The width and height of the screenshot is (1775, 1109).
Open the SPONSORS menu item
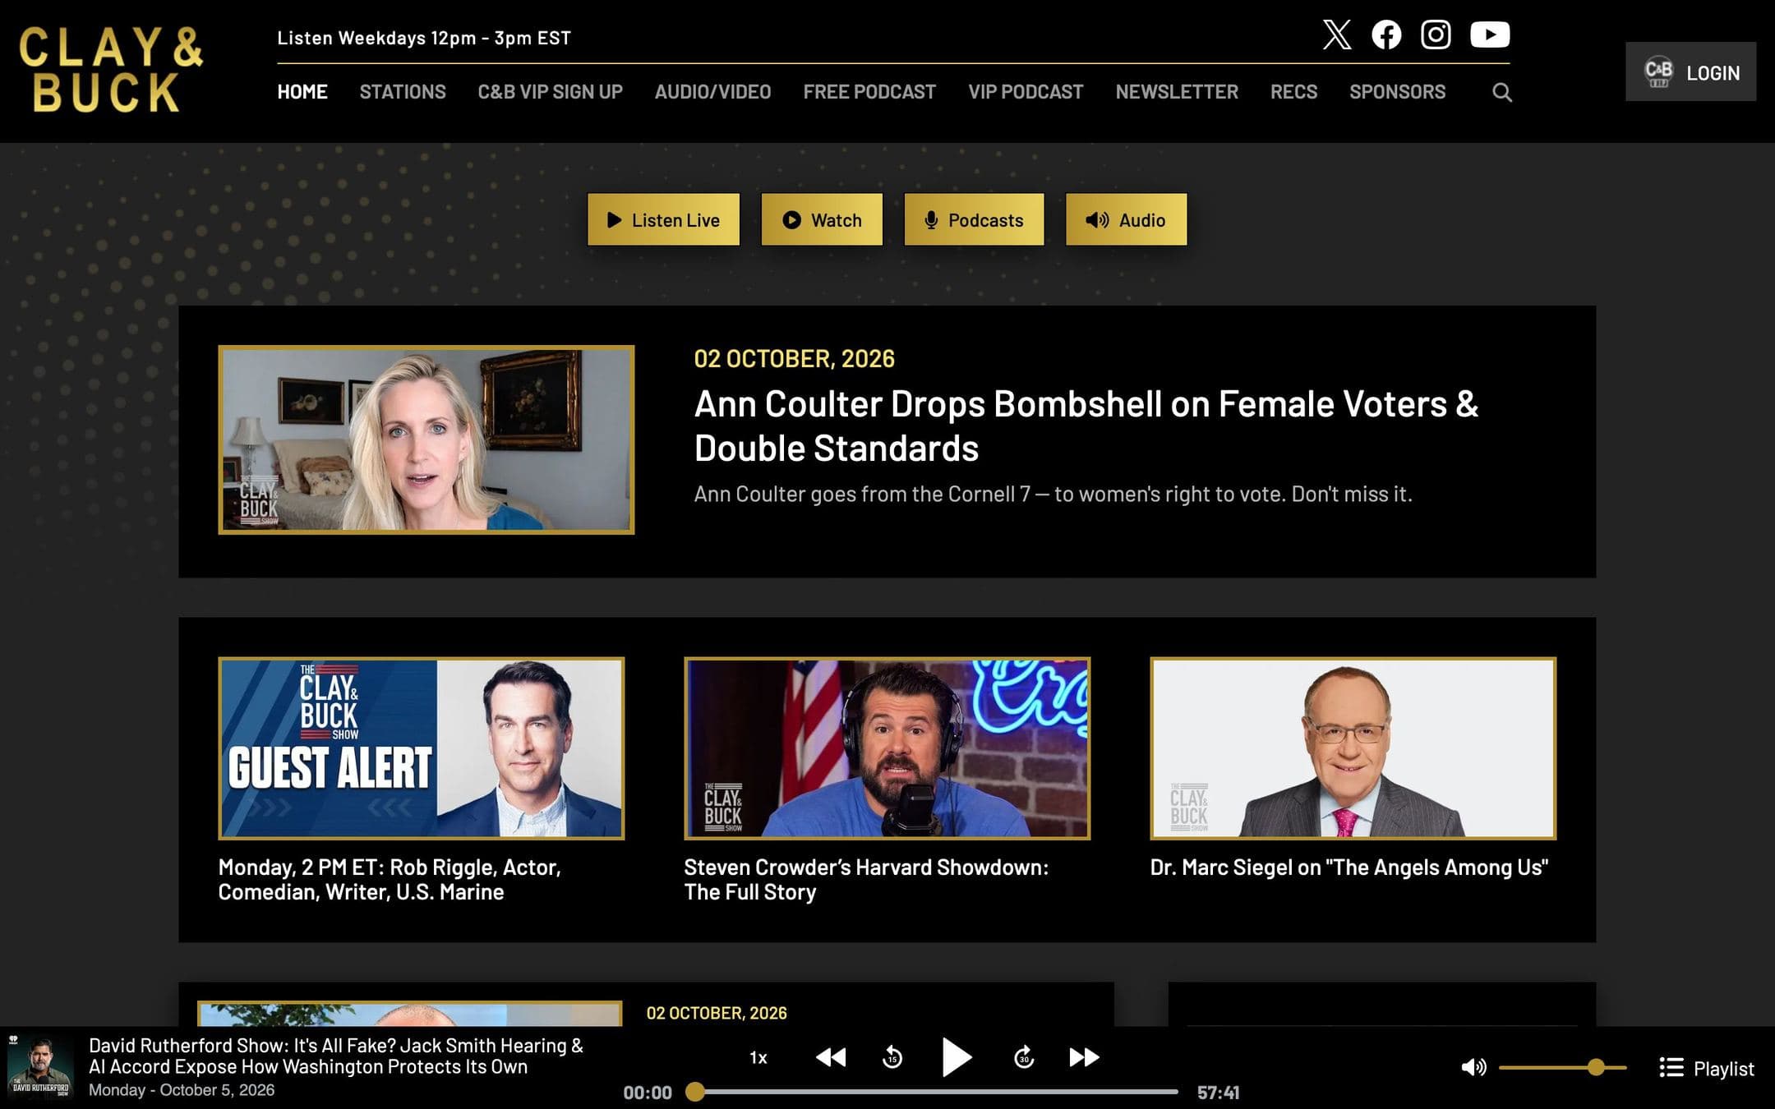(x=1397, y=92)
